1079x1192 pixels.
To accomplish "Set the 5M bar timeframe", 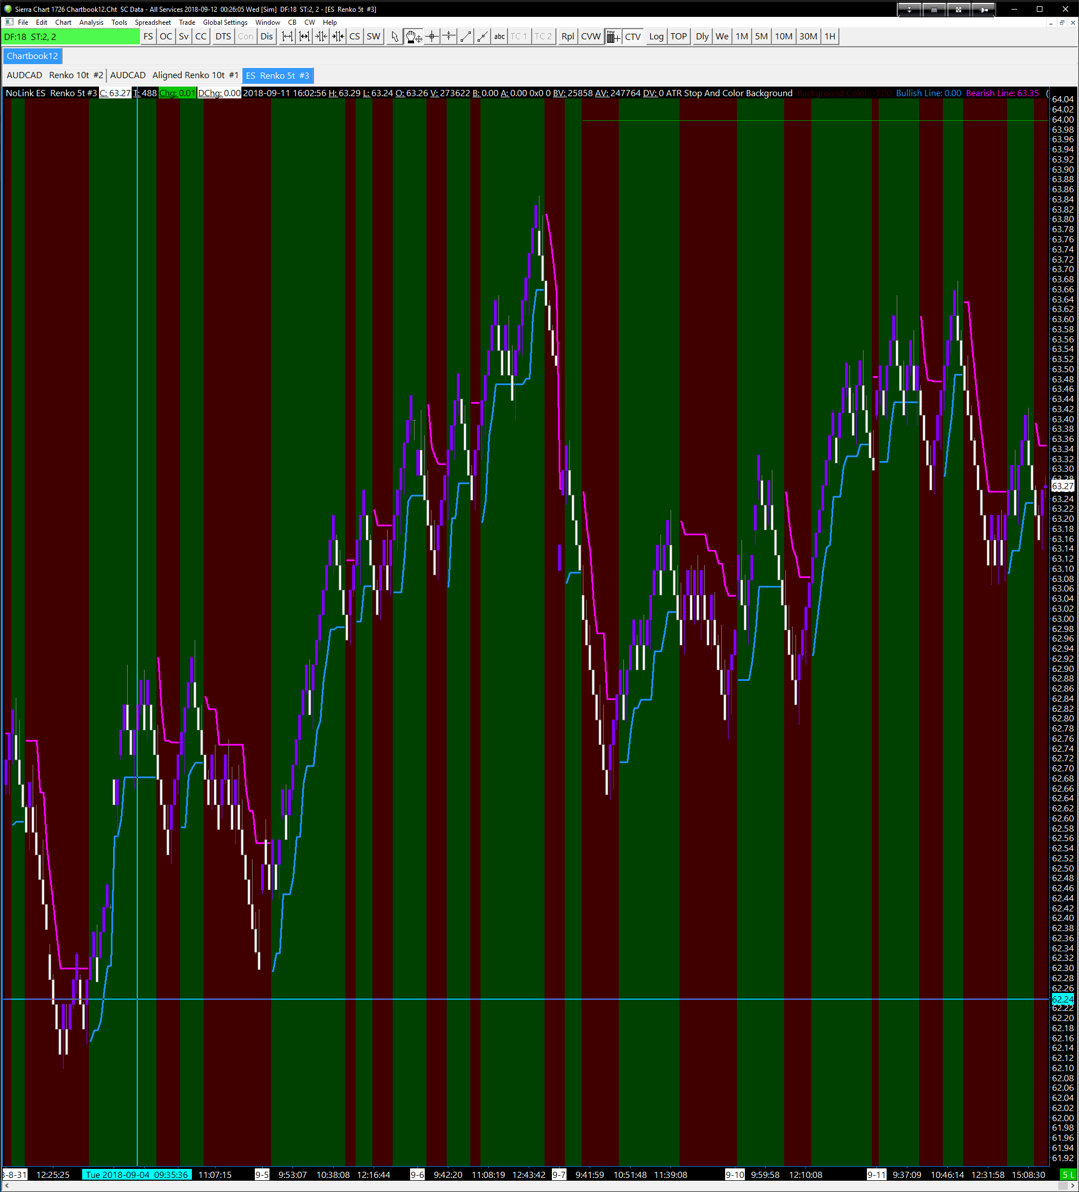I will point(761,37).
